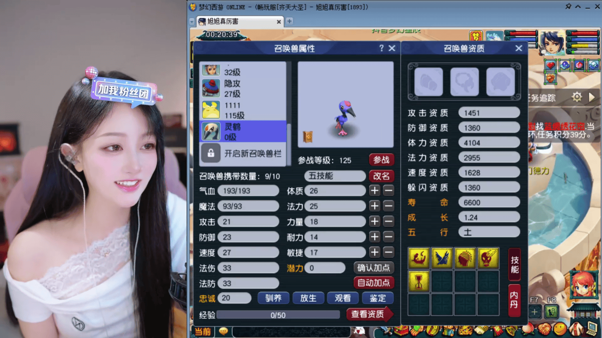Screen dimensions: 602x338
Task: Switch to the 技能 tab
Action: point(515,265)
